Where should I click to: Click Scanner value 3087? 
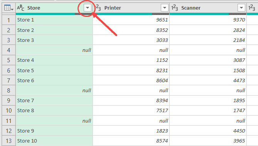pos(208,60)
